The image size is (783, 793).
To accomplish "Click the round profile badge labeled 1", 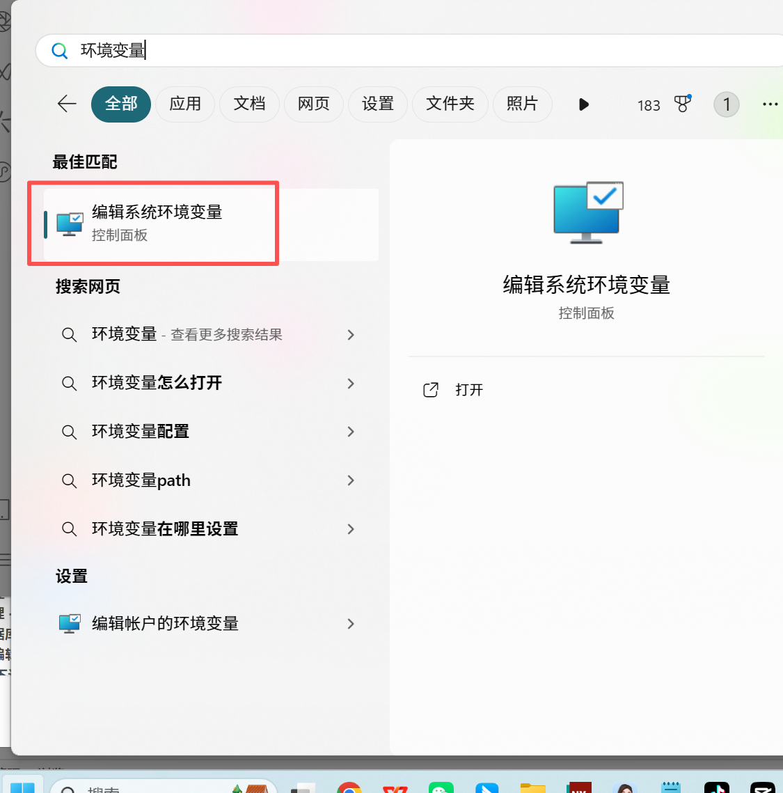I will coord(726,104).
